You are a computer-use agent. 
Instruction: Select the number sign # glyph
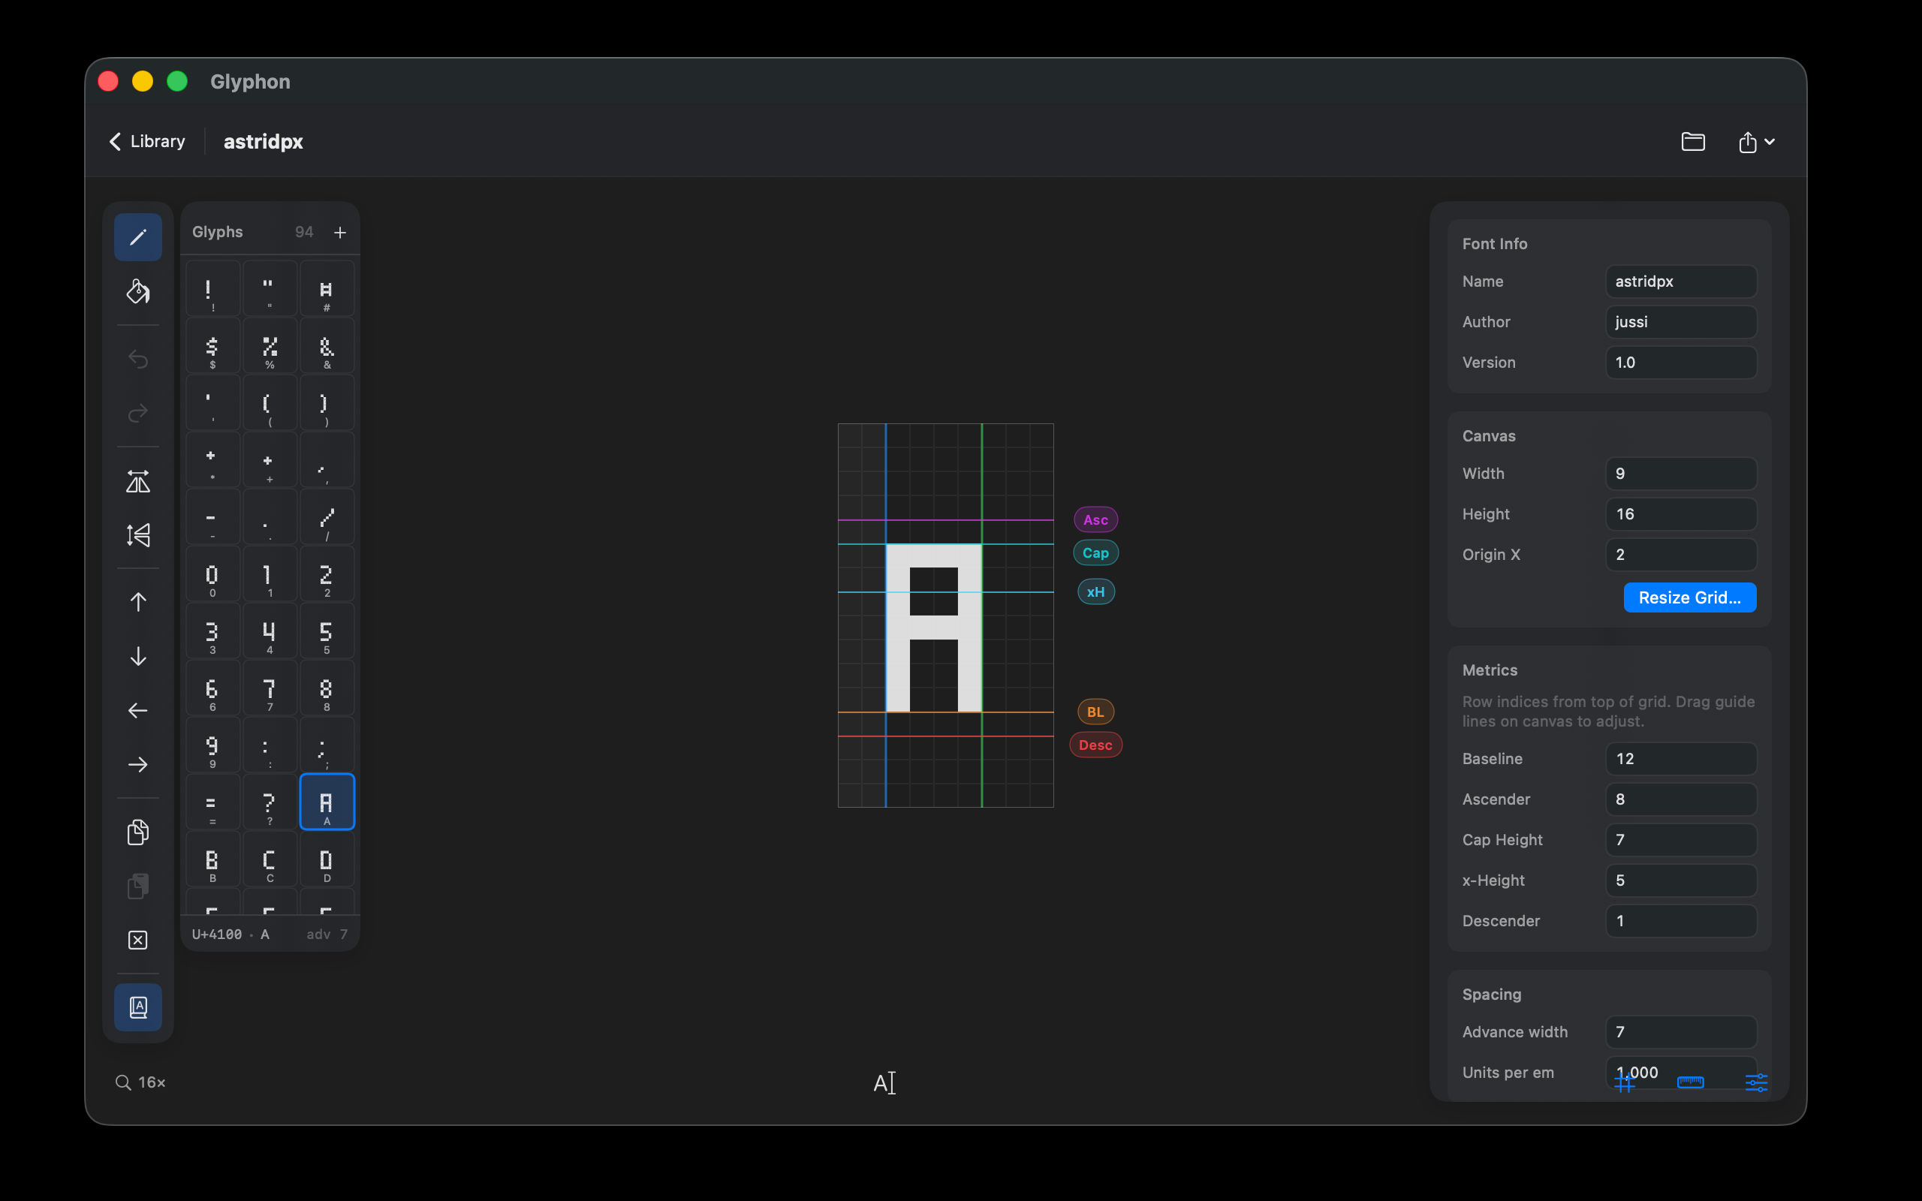[327, 289]
